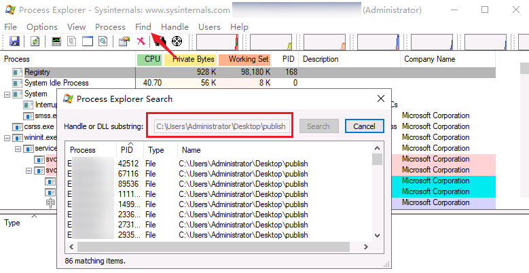Click the Handle or DLL substring field
Viewport: 529px width, 273px height.
tap(221, 126)
